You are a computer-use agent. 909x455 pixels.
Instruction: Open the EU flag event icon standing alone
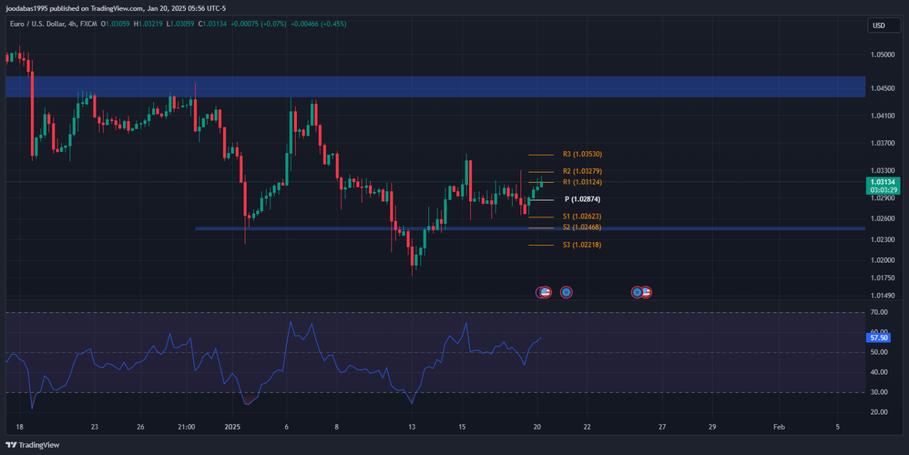click(x=566, y=292)
